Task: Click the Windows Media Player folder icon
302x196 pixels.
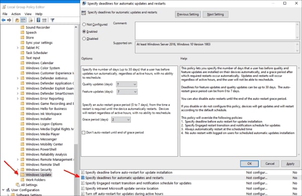Action: (22, 134)
